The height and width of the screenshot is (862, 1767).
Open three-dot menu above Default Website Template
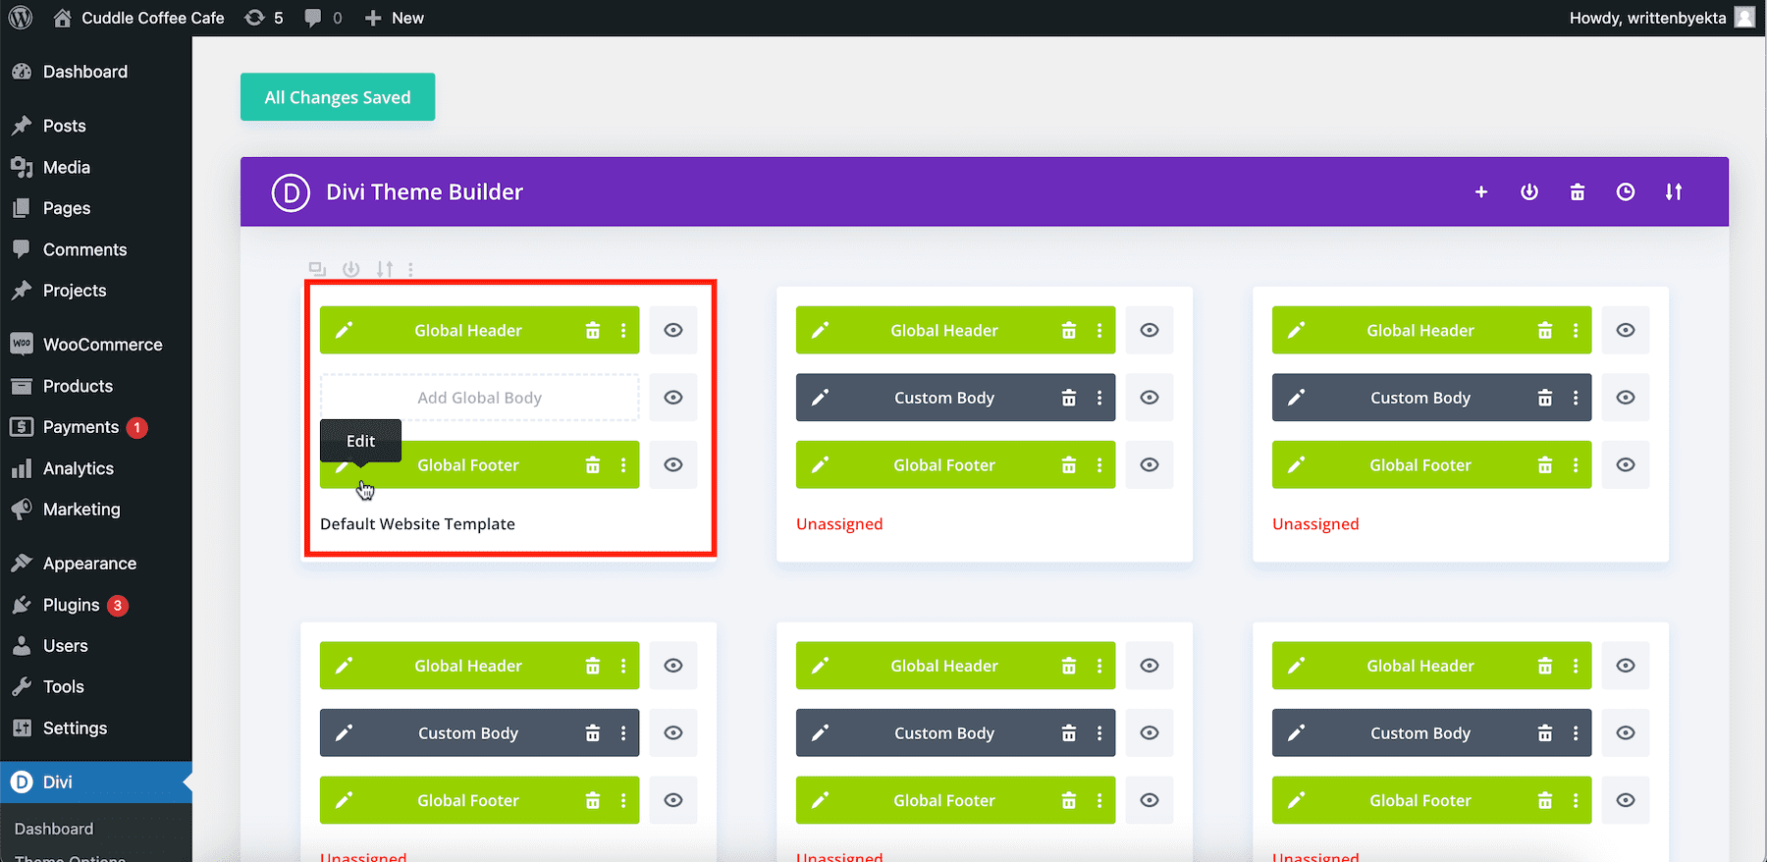(410, 269)
